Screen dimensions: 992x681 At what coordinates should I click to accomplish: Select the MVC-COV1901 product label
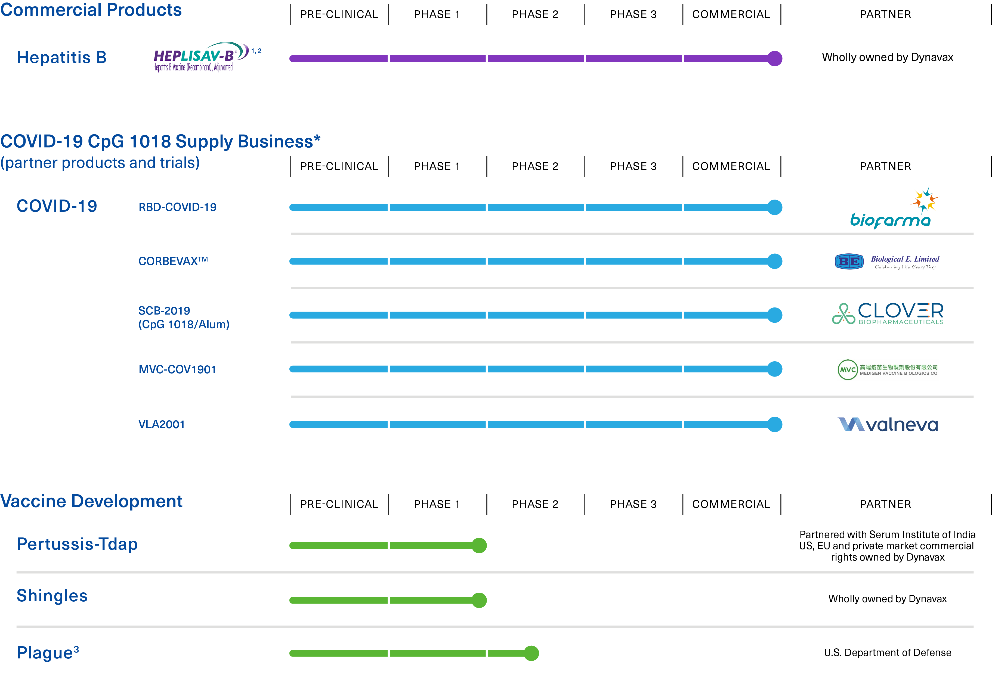pyautogui.click(x=177, y=369)
